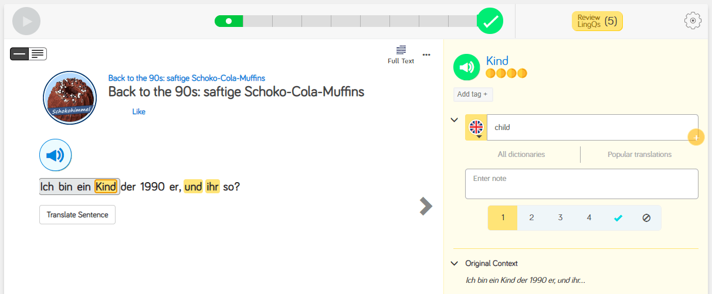Mark word as known with checkmark
The width and height of the screenshot is (712, 294).
click(618, 218)
